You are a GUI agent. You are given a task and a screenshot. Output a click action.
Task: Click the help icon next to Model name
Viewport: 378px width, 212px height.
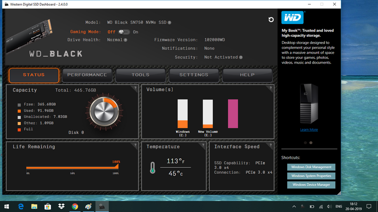170,23
